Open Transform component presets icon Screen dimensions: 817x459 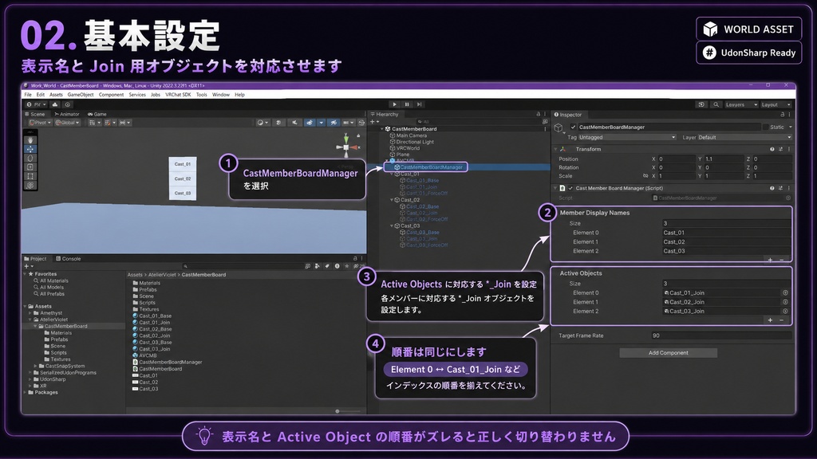780,149
